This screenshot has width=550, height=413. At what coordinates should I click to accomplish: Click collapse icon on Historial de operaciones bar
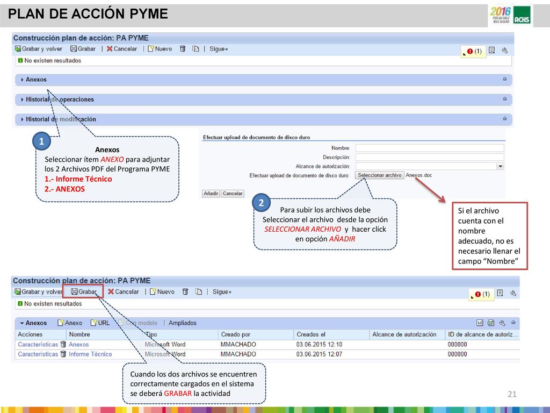pyautogui.click(x=504, y=99)
